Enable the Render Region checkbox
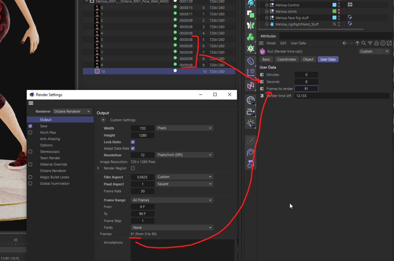Viewport: 394px width, 261px height. tap(133, 168)
